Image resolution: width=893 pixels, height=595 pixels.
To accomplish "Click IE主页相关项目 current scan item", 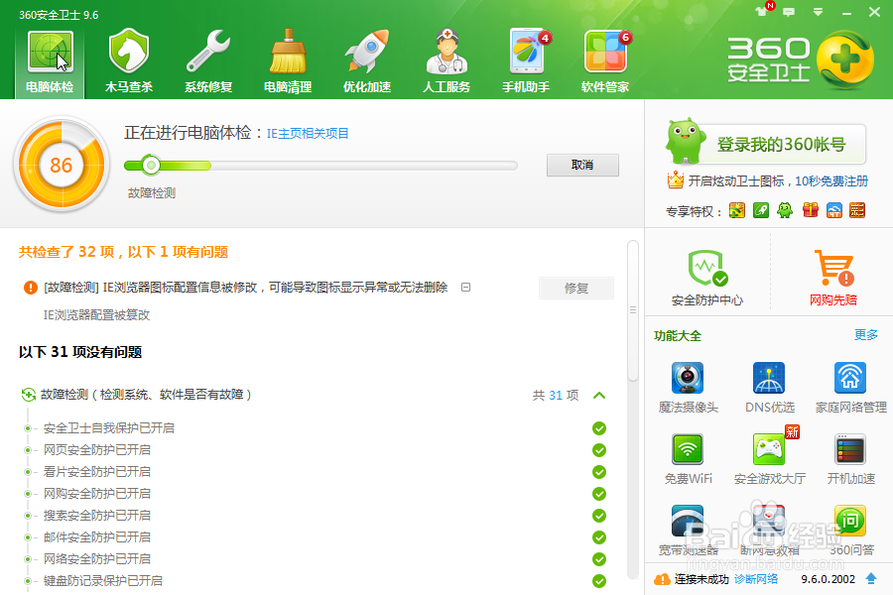I will [x=308, y=134].
